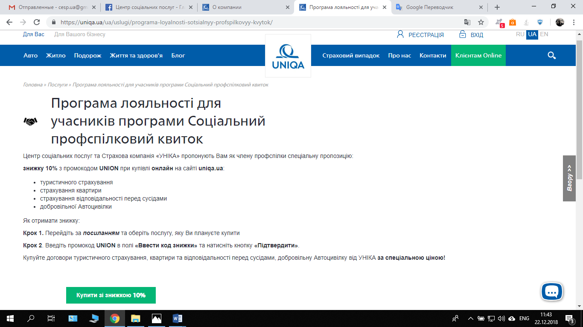This screenshot has width=583, height=327.
Task: Show hidden tray icons chevron
Action: click(470, 318)
